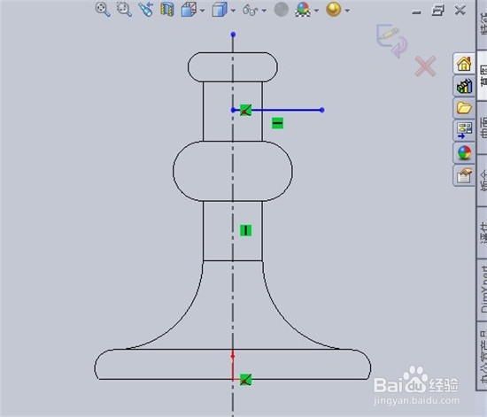Open the Display Style dropdown arrow
This screenshot has height=417, width=487.
(x=233, y=11)
